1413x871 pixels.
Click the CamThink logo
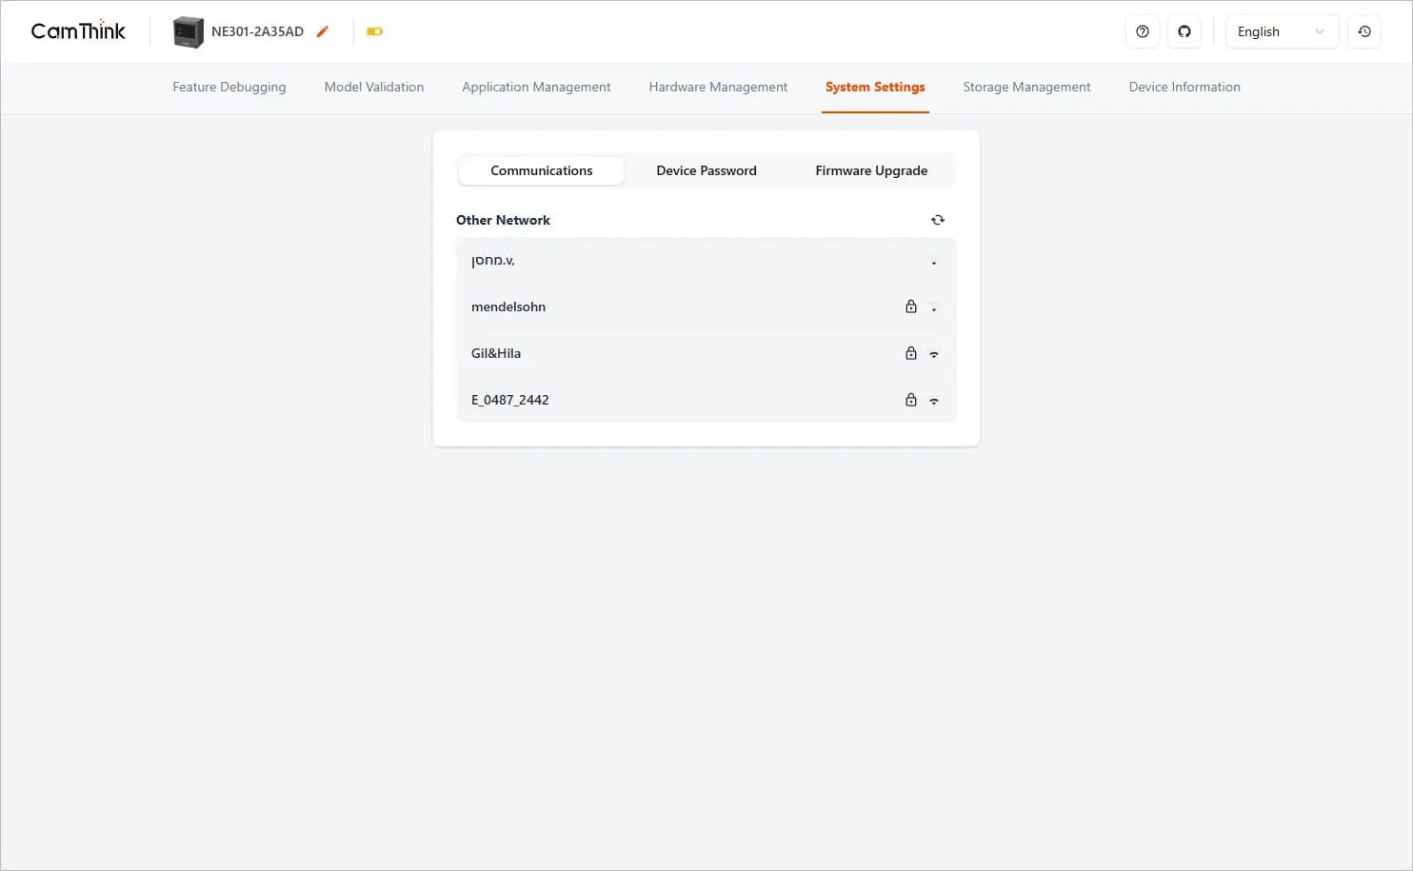[x=78, y=31]
